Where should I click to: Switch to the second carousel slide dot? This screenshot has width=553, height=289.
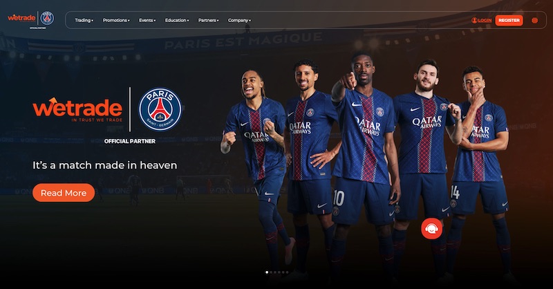271,272
